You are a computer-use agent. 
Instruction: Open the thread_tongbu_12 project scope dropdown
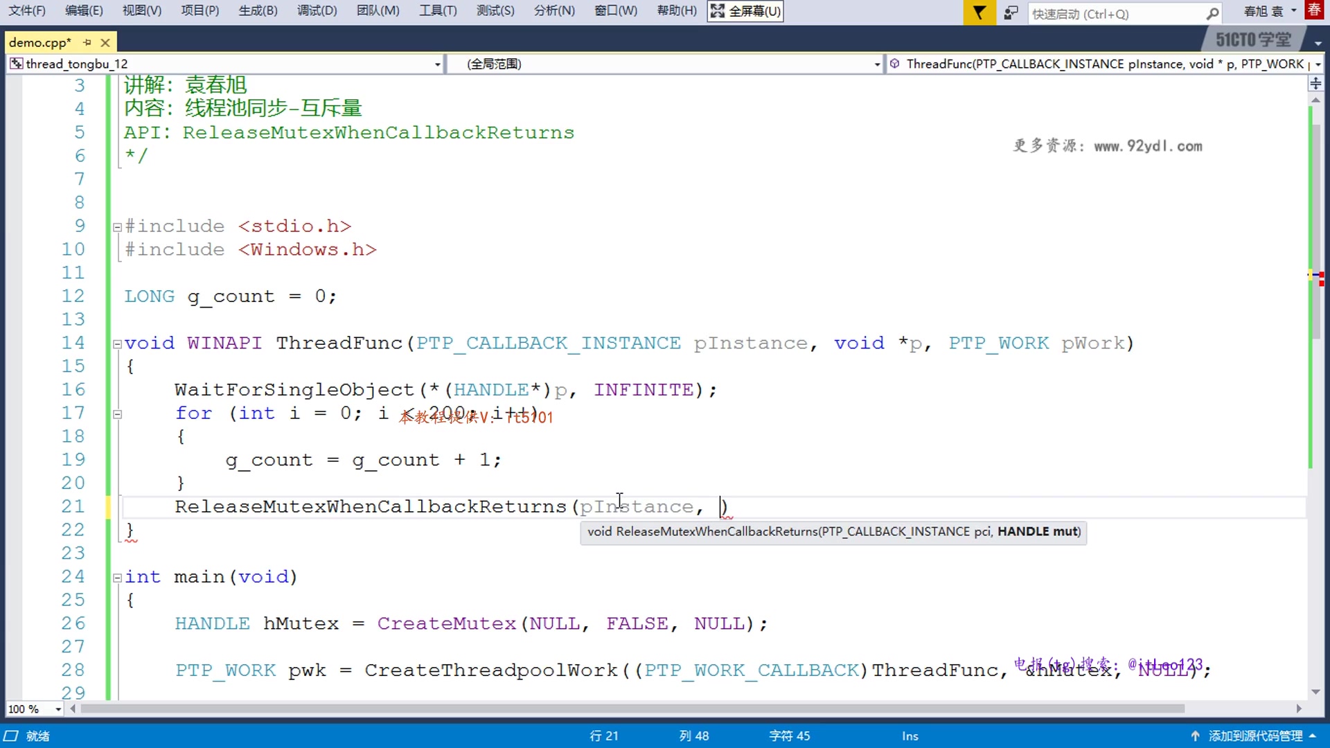click(x=437, y=64)
